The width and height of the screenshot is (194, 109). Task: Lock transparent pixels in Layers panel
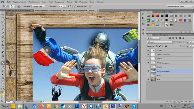pos(156,46)
